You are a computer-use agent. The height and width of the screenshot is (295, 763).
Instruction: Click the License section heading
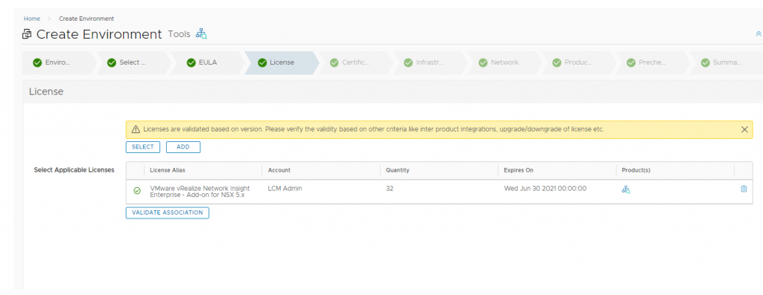[x=46, y=91]
